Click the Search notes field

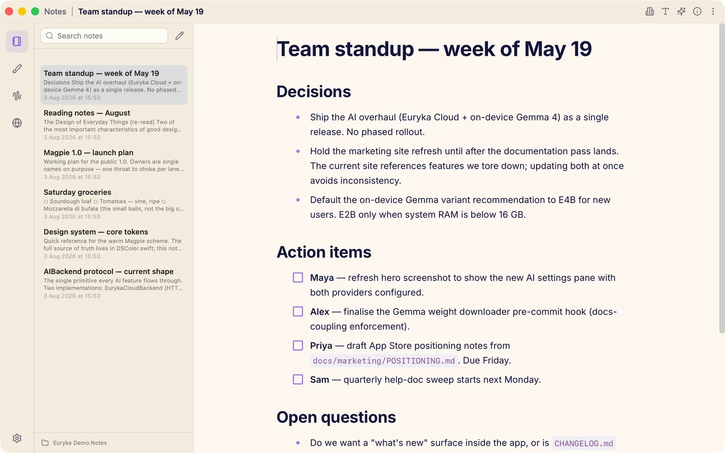[x=104, y=36]
